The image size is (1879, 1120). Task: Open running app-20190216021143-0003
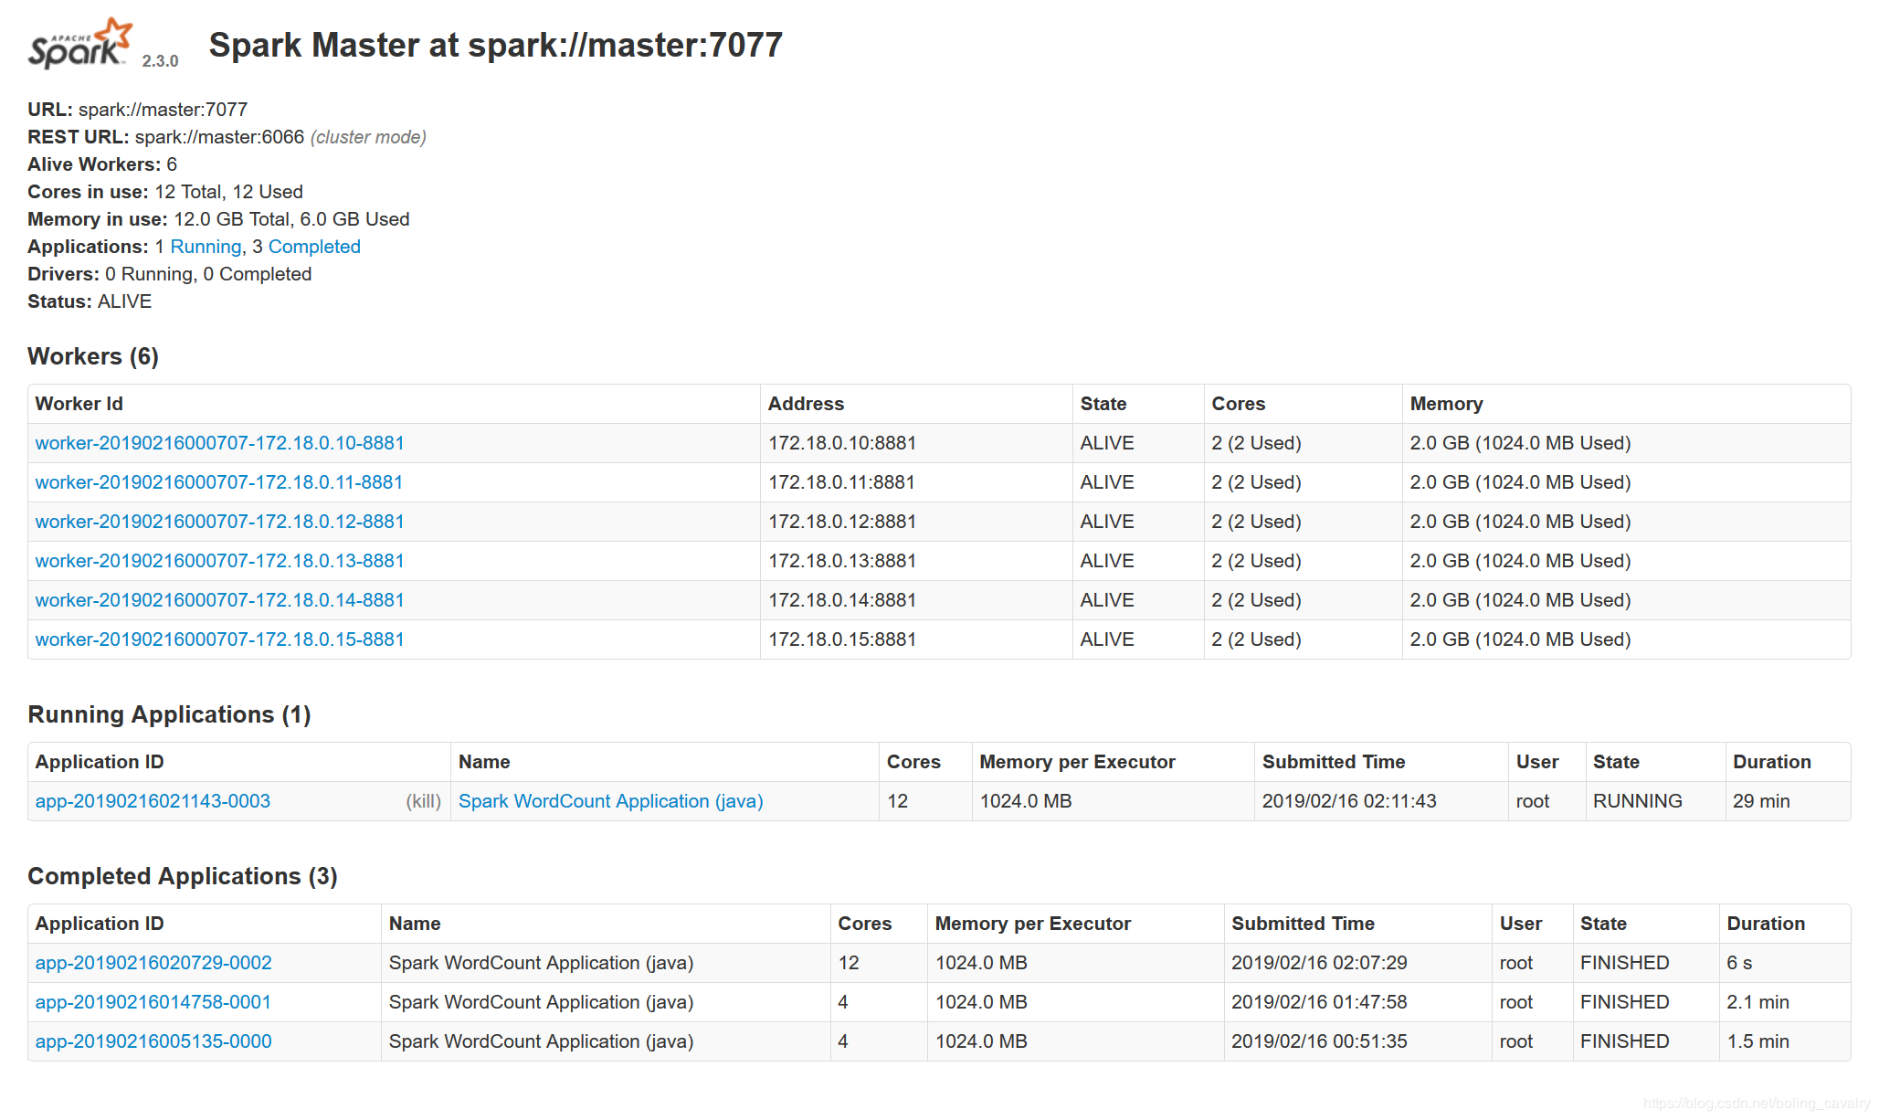coord(153,801)
